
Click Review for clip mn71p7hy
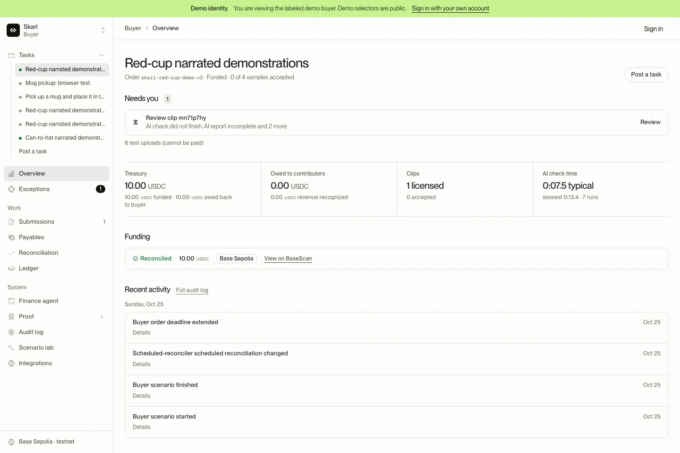coord(650,122)
